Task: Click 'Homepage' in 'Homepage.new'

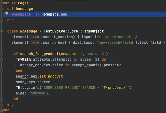Action: click(x=50, y=14)
